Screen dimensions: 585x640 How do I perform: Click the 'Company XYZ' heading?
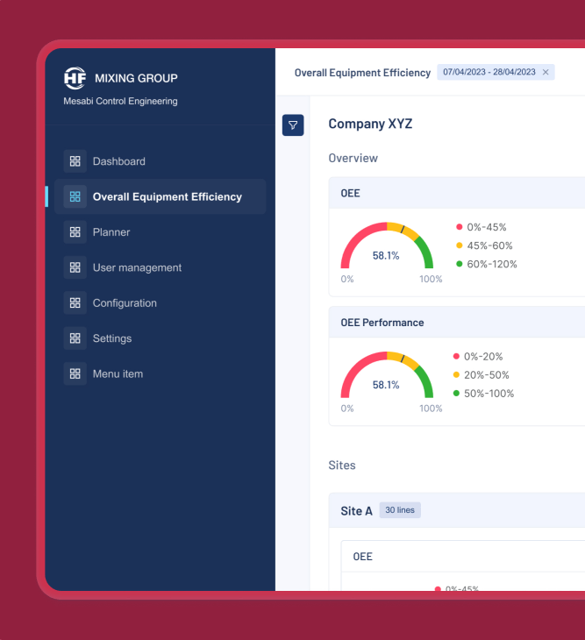pyautogui.click(x=370, y=124)
